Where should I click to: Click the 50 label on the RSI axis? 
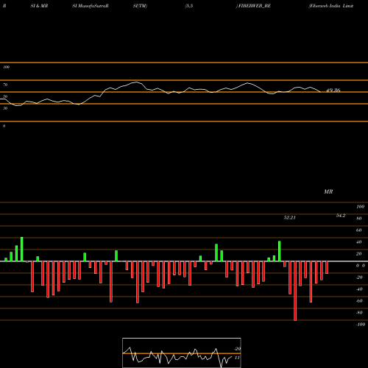coord(5,96)
